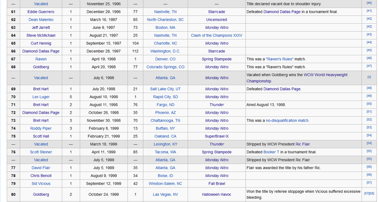Open citation reference [53]
379x202 pixels.
pos(369,127)
